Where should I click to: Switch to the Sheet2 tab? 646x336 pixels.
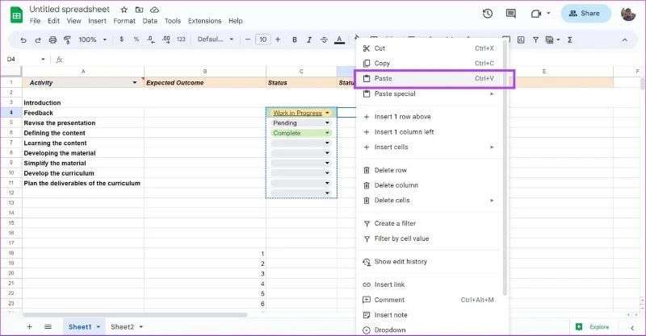[x=123, y=327]
